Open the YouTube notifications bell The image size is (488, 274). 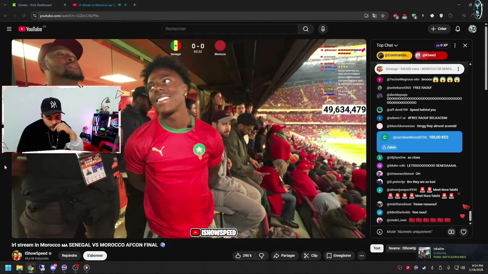[458, 29]
